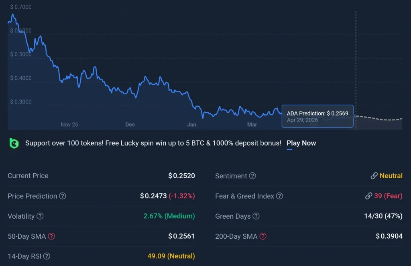This screenshot has height=266, width=411.
Task: Click the Apr 29, 2026 date text
Action: (302, 120)
